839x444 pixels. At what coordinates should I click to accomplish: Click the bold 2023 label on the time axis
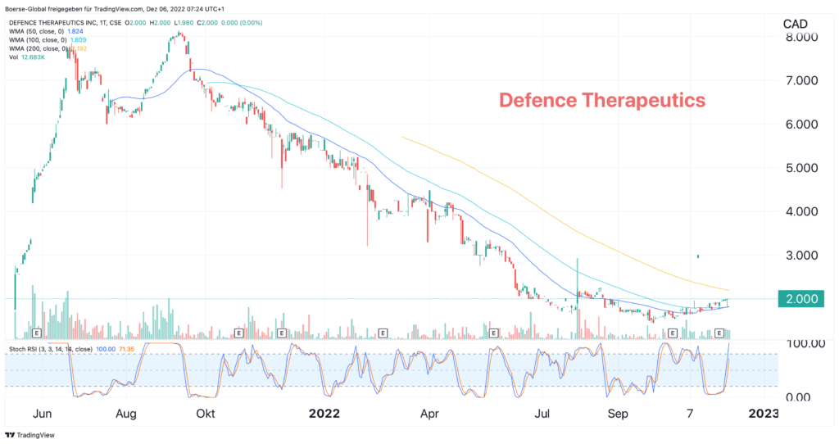[x=763, y=414]
